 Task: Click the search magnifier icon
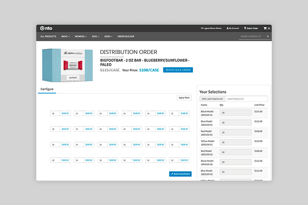coord(268,37)
